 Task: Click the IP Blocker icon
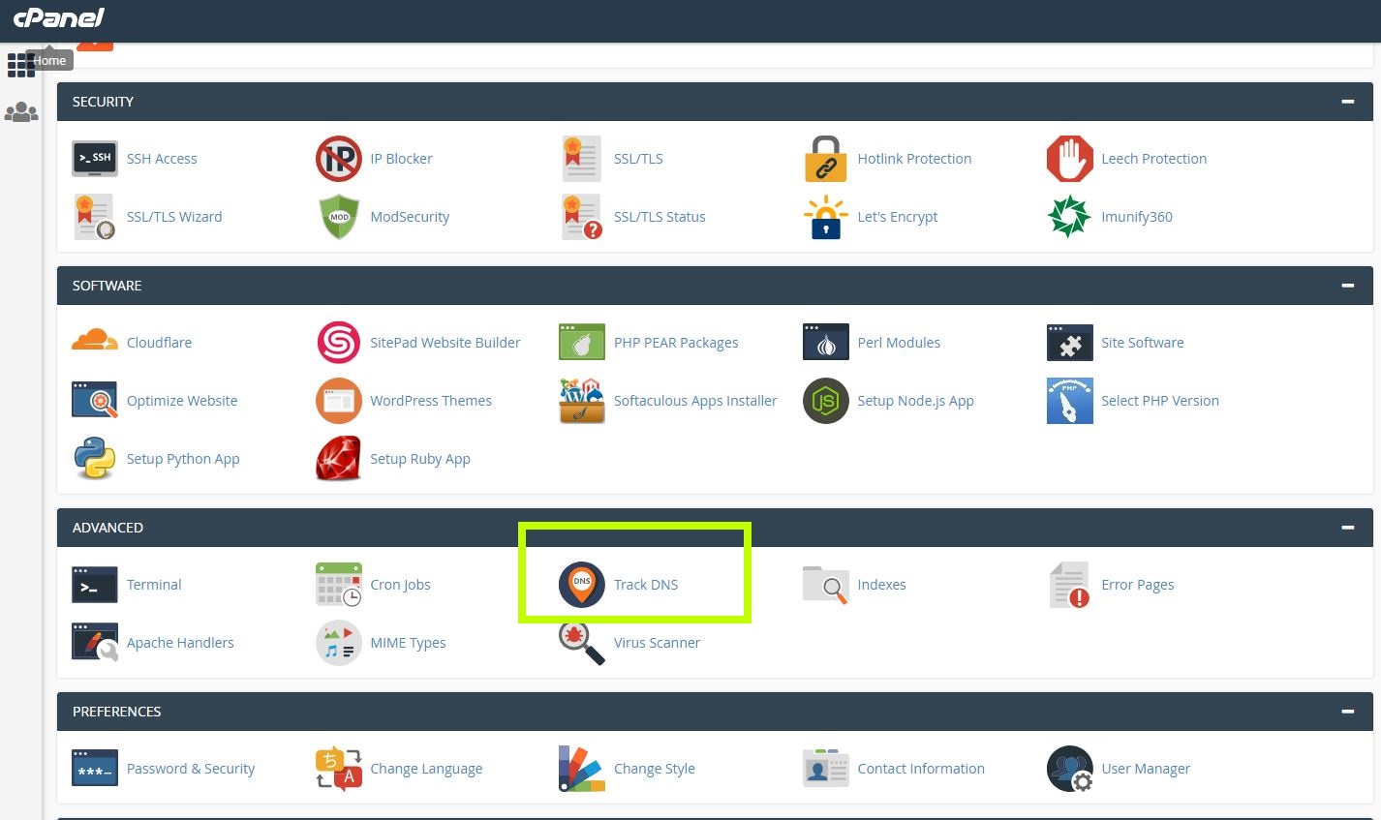[338, 159]
